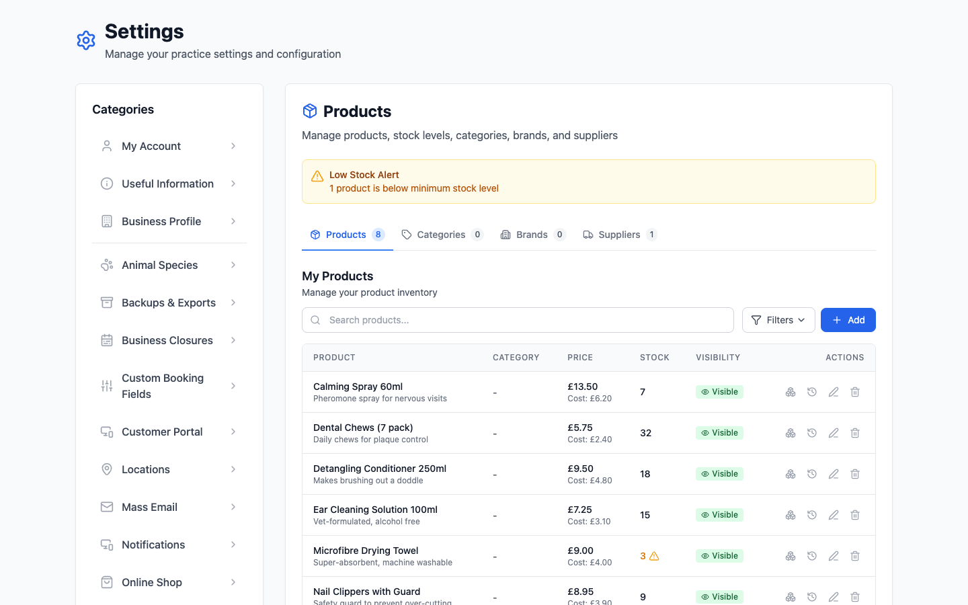Go to Customer Portal settings

tap(169, 432)
